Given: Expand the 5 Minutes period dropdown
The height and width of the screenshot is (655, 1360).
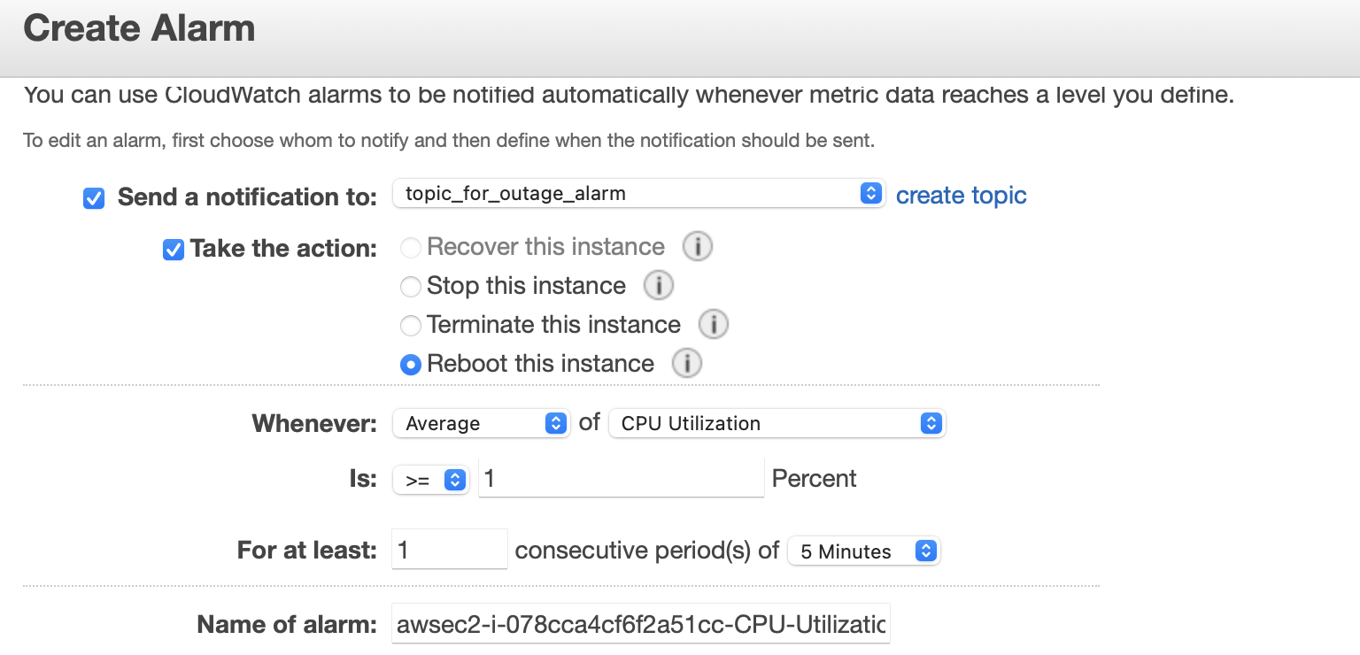Looking at the screenshot, I should pos(864,551).
